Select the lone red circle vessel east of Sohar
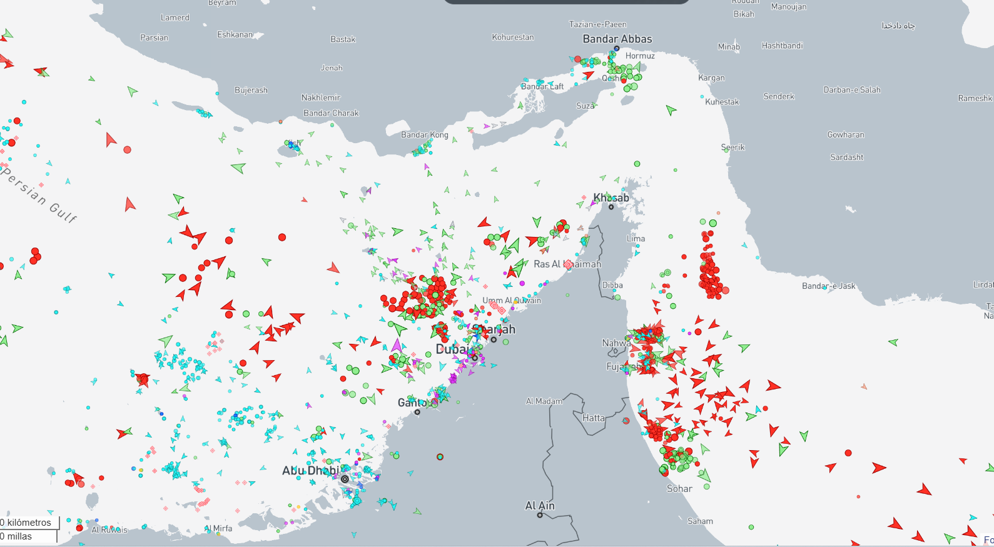This screenshot has height=547, width=994. tap(848, 453)
